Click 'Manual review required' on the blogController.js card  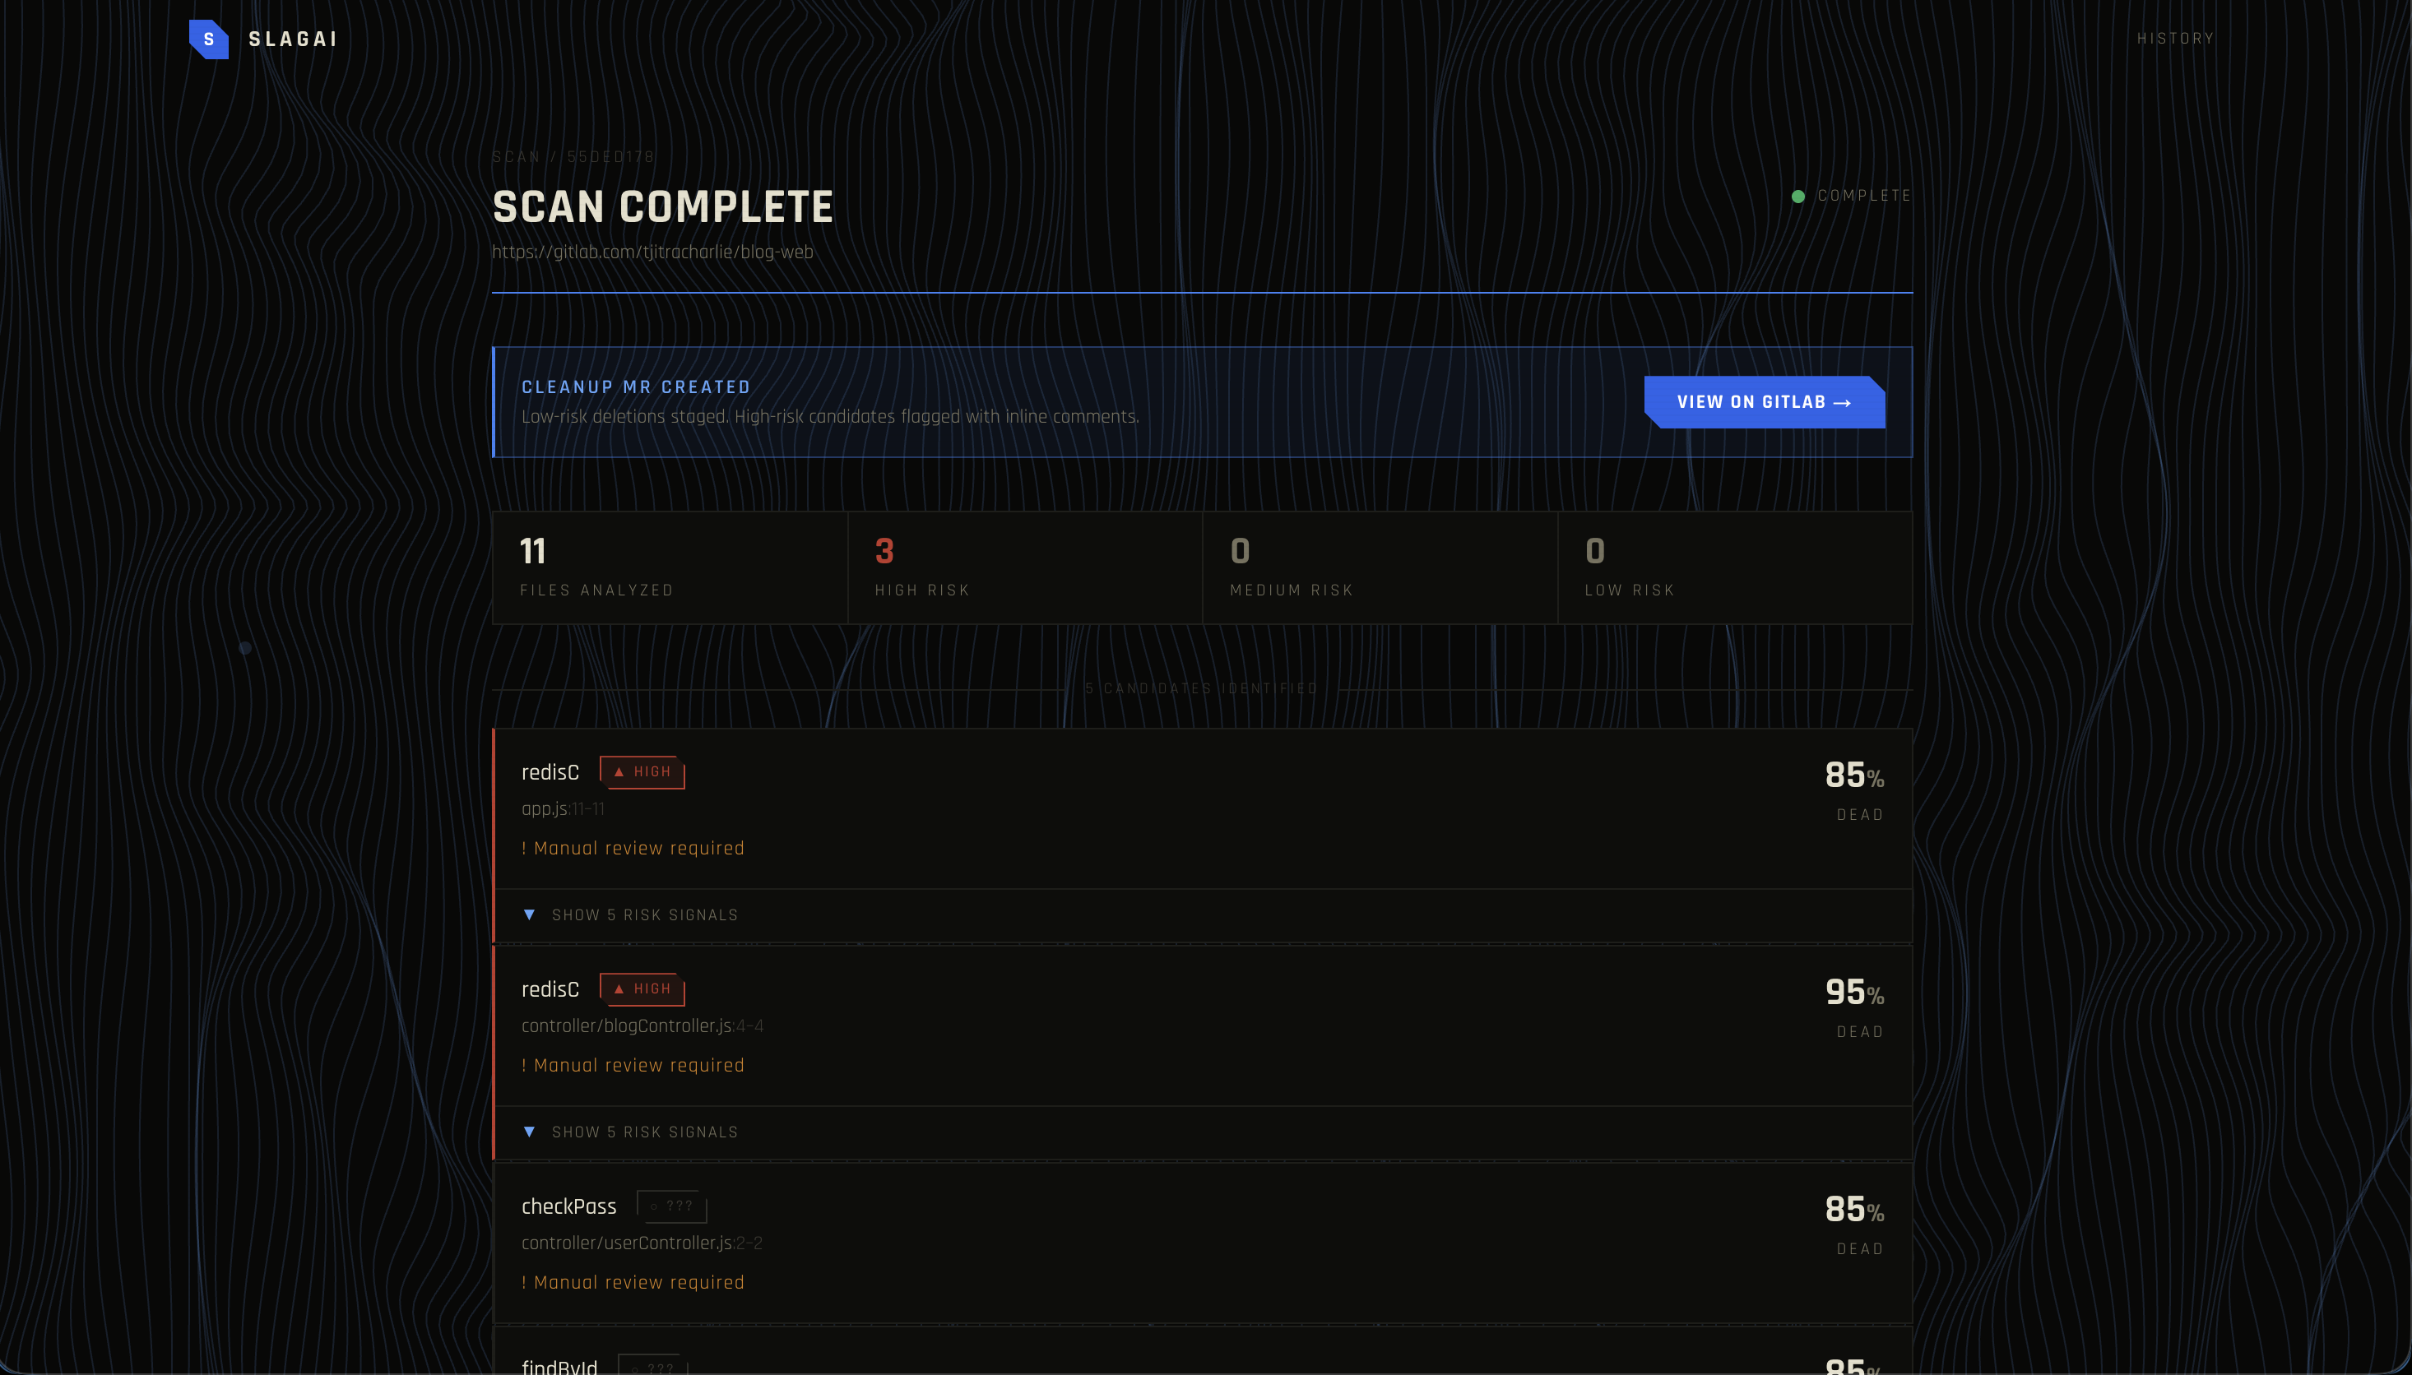point(633,1065)
